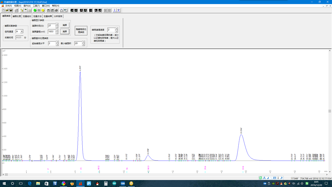Switch to the 分析报告 tab
This screenshot has height=187, width=332.
(x=58, y=16)
